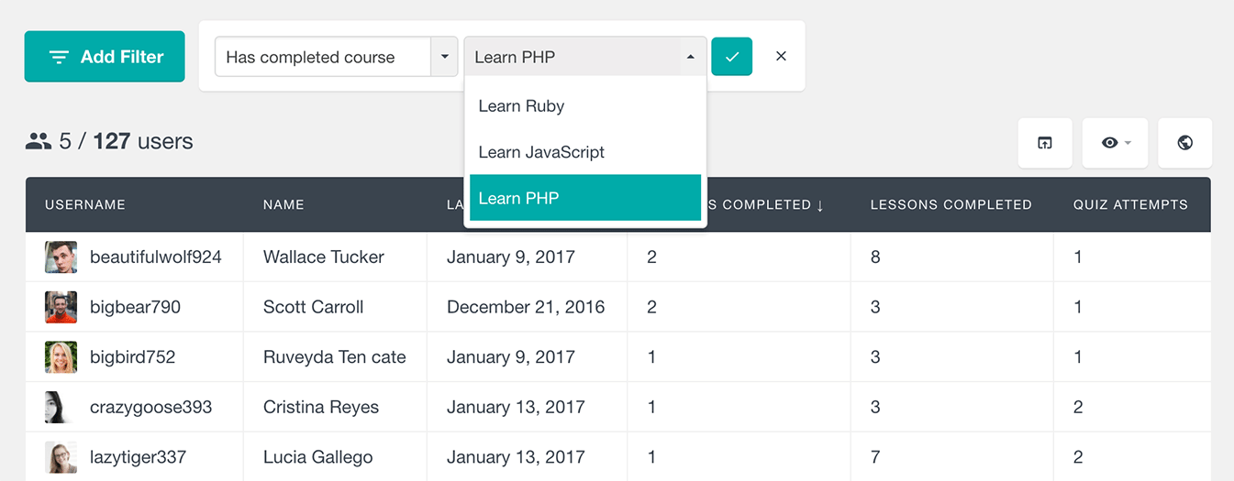Image resolution: width=1234 pixels, height=481 pixels.
Task: Click the users group icon beside the count
Action: [39, 141]
